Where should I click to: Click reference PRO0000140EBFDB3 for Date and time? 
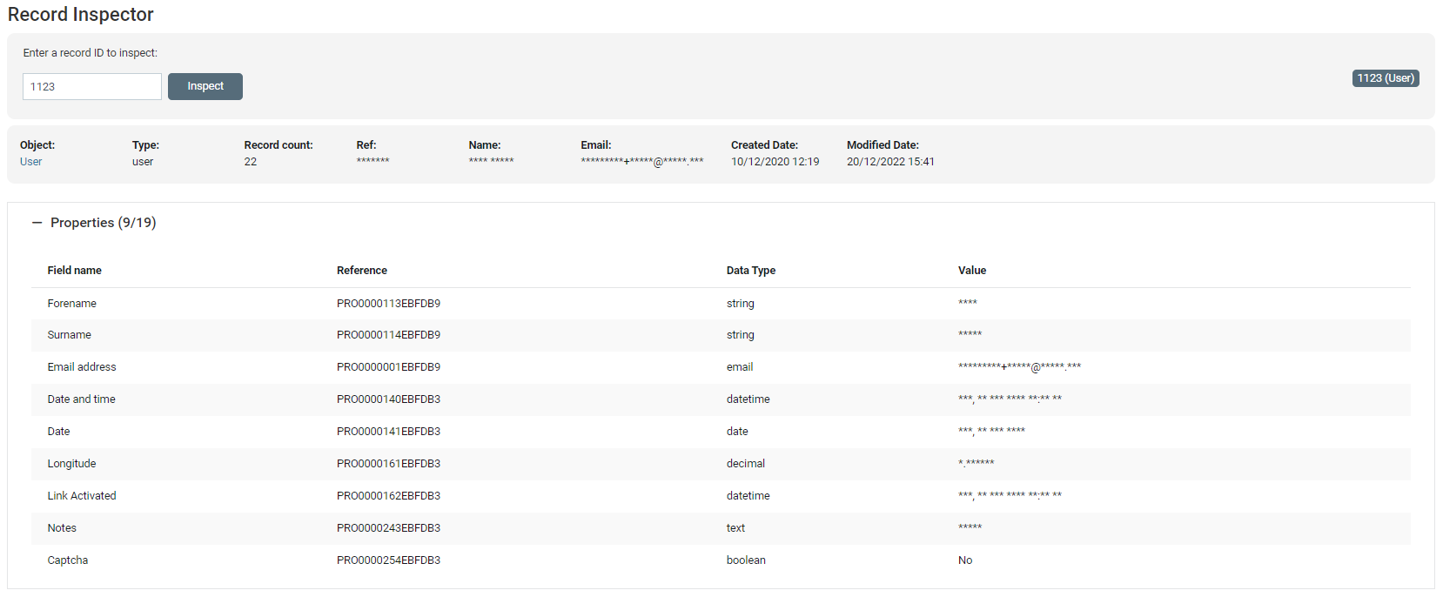click(388, 399)
